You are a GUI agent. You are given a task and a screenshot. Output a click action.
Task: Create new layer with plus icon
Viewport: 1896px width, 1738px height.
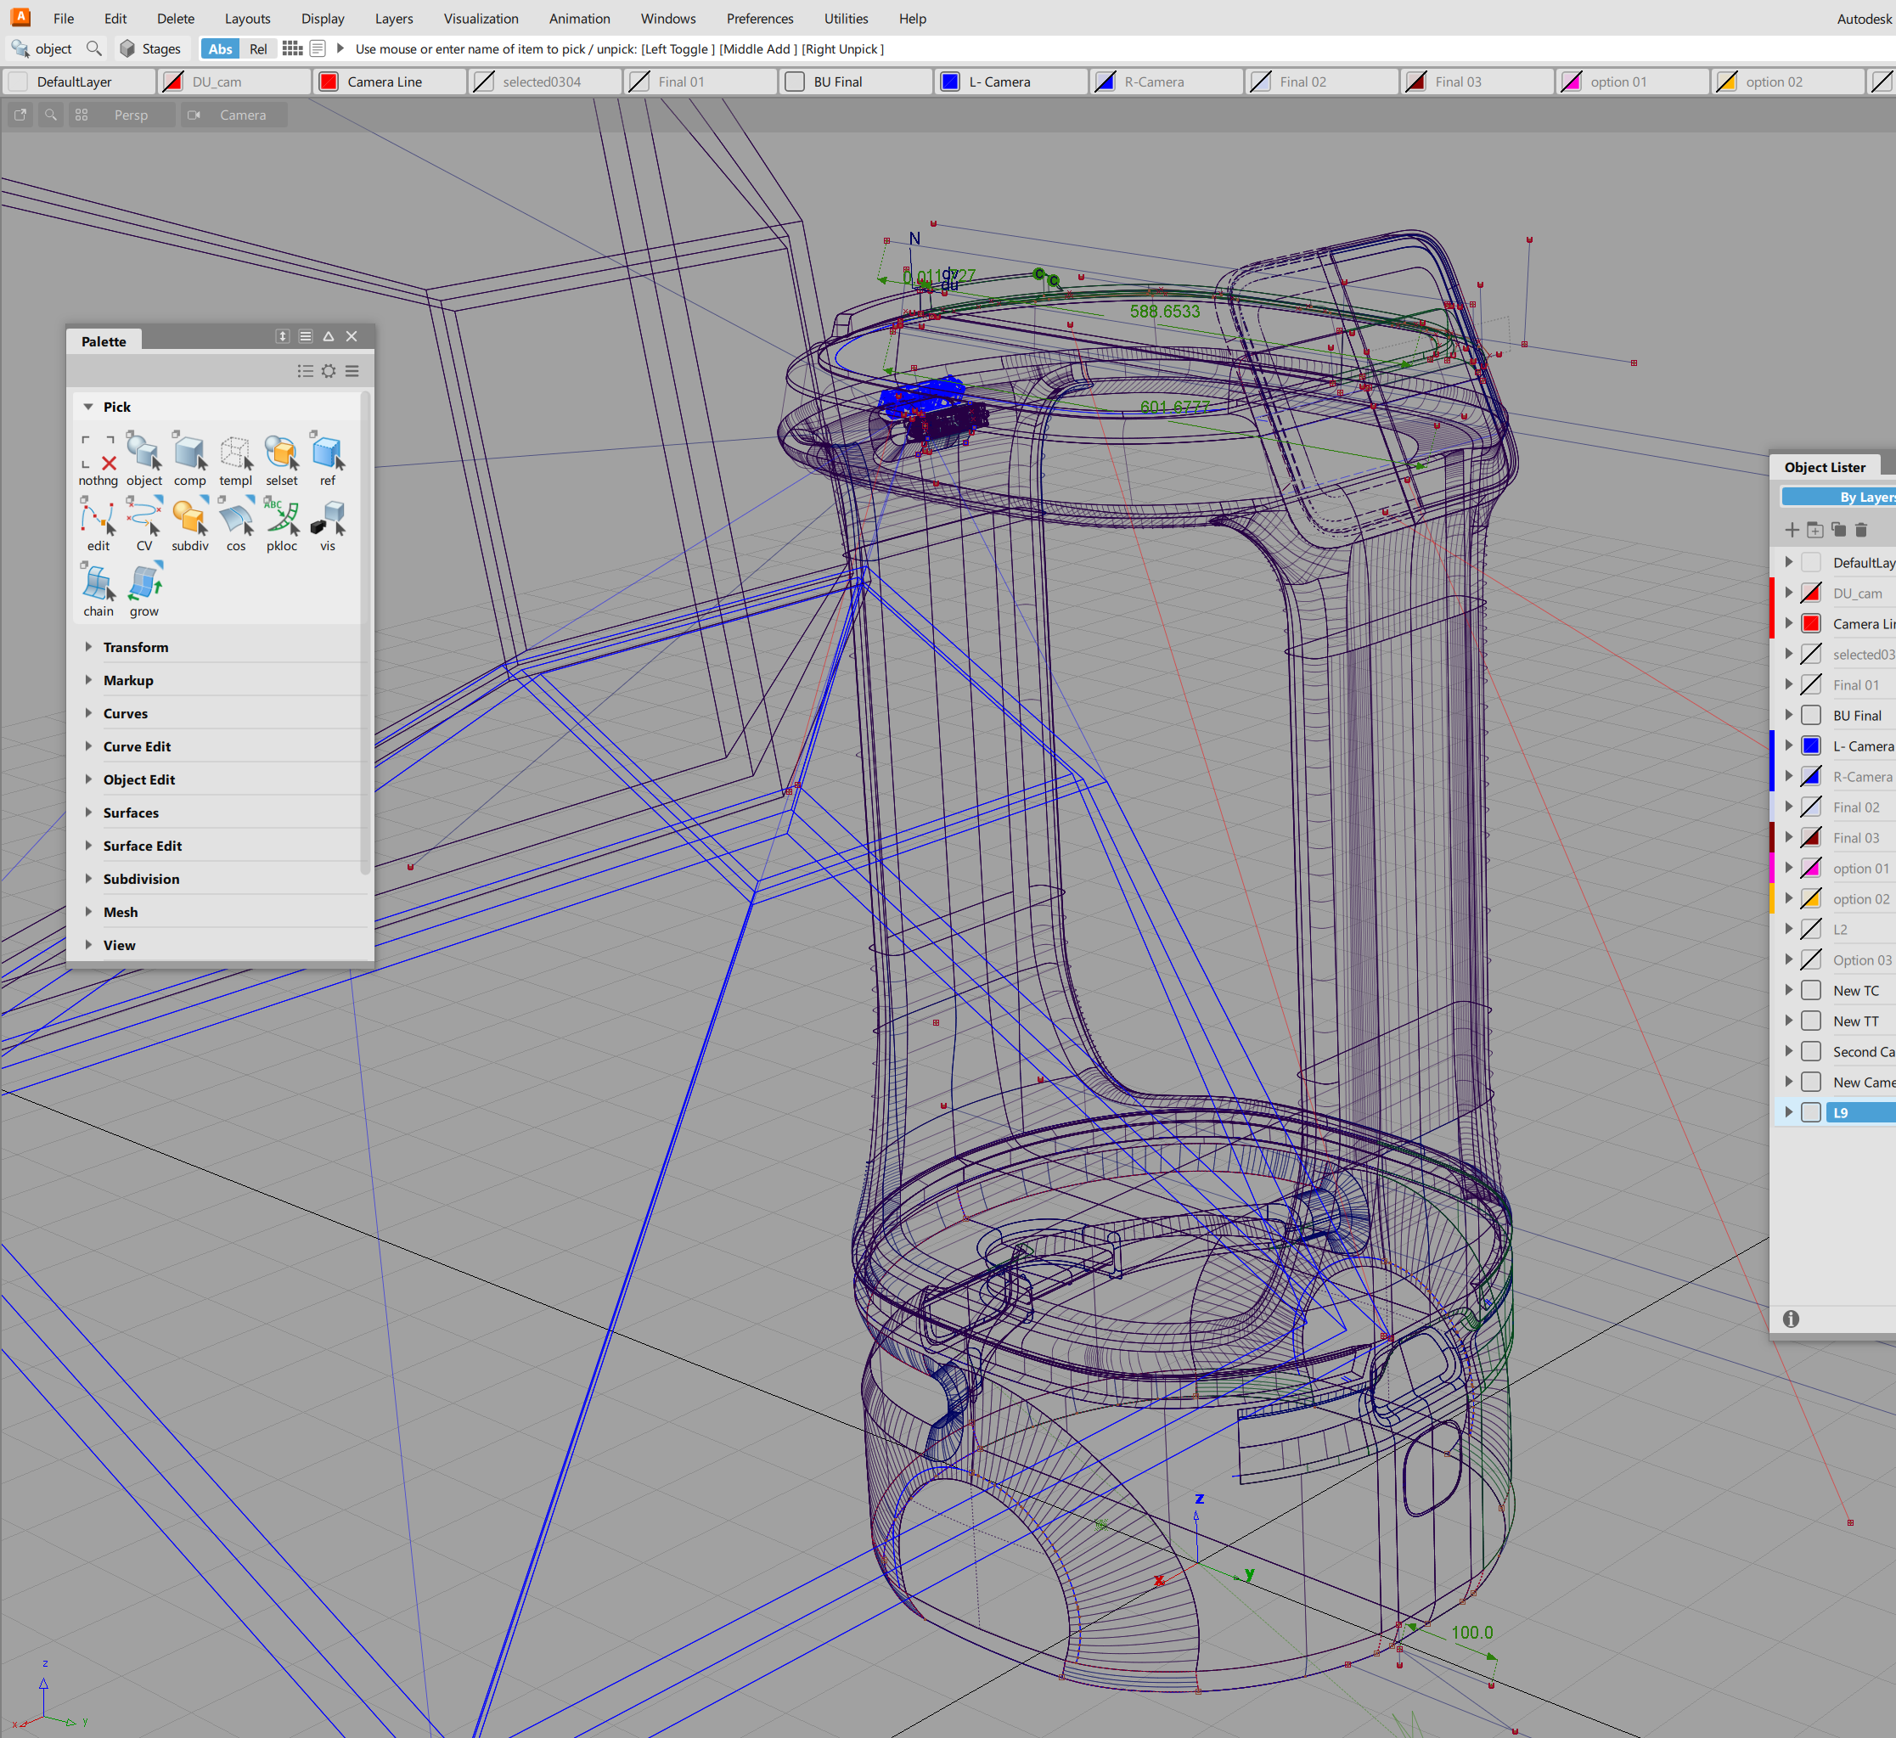coord(1792,531)
